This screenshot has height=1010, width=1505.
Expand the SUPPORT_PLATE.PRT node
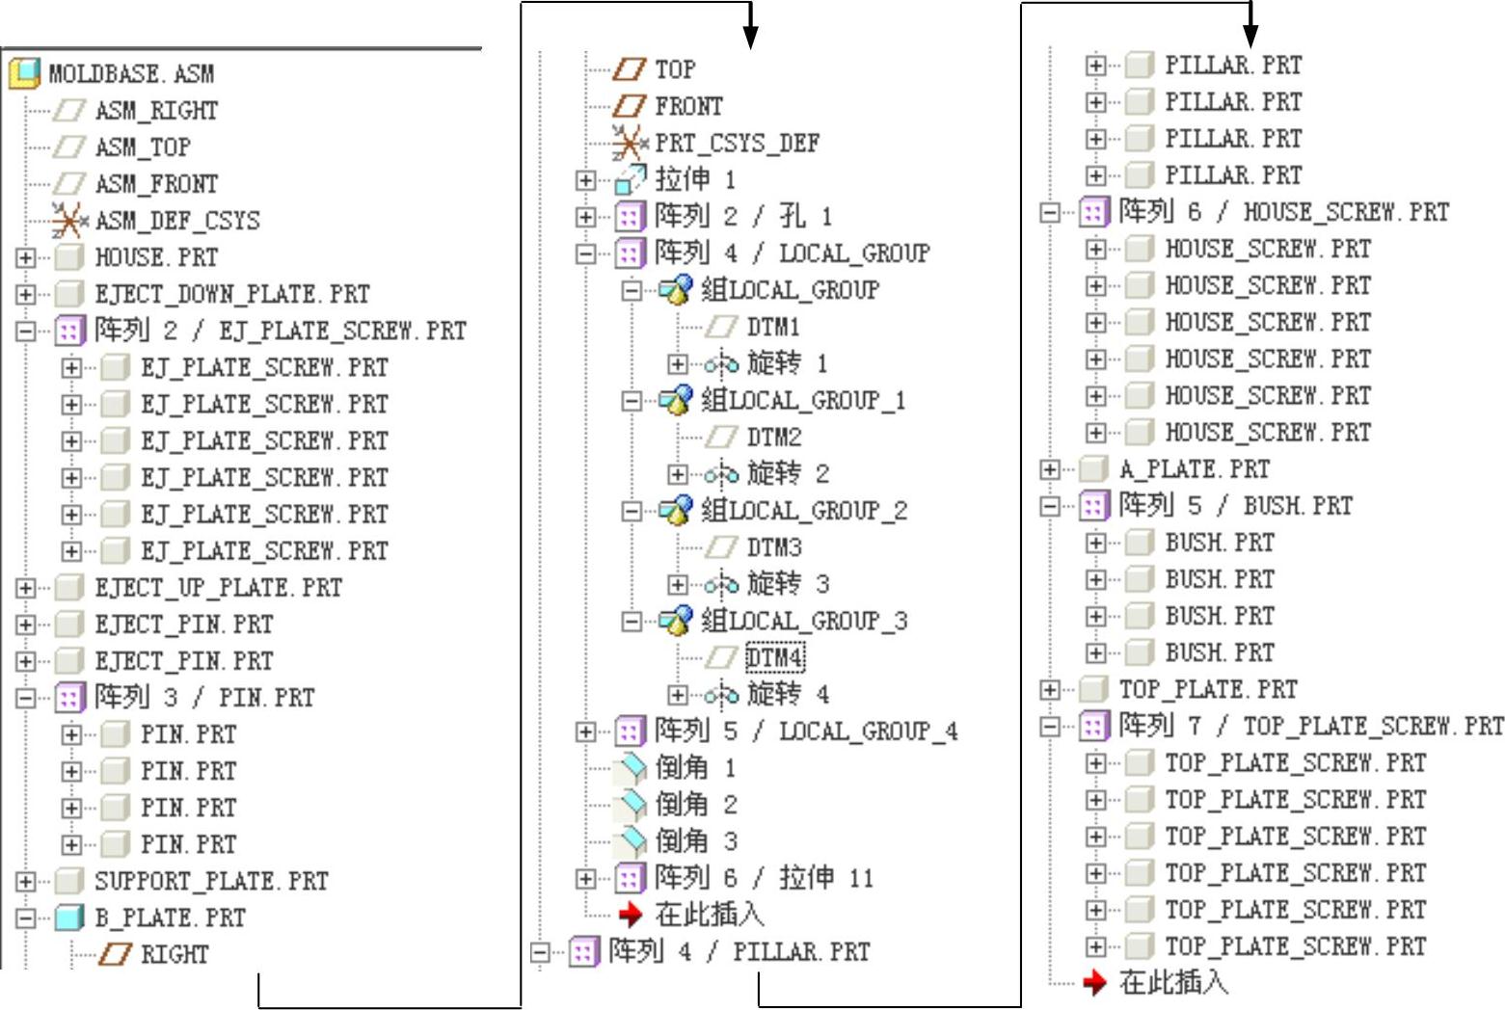click(x=25, y=881)
